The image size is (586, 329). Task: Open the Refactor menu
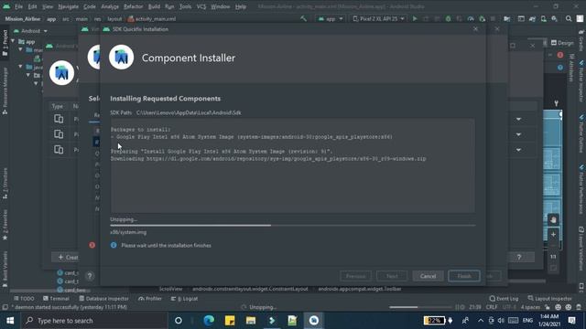(134, 6)
